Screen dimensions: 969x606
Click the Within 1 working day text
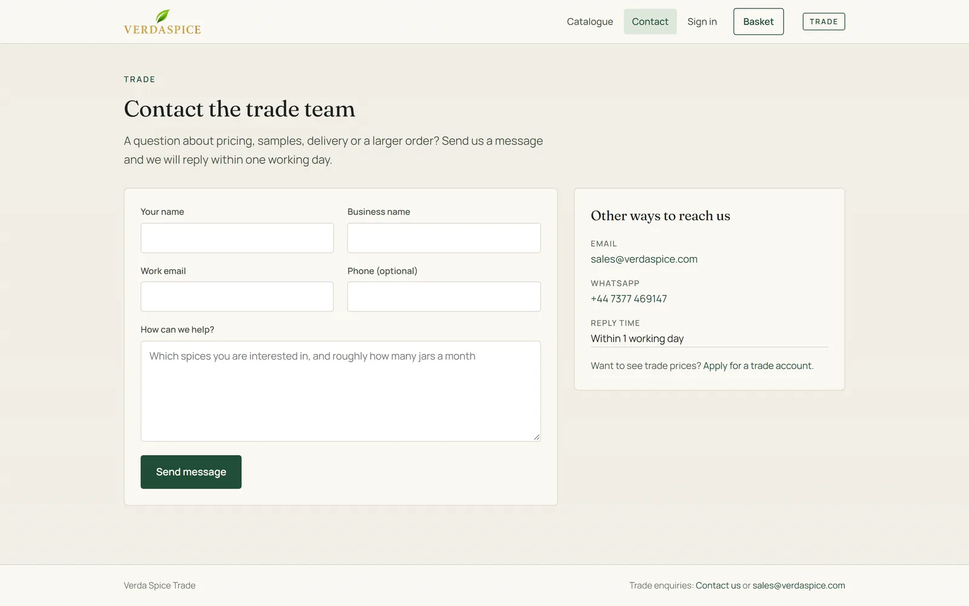pyautogui.click(x=637, y=339)
